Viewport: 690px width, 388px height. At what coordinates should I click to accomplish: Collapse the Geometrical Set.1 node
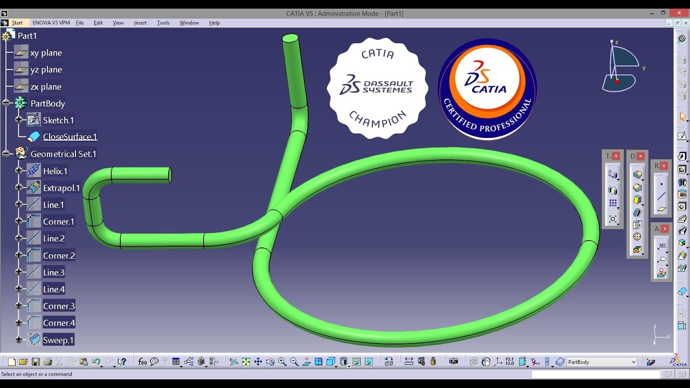[7, 154]
